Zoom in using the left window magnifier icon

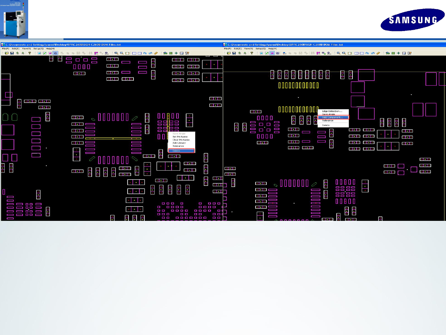[x=116, y=53]
